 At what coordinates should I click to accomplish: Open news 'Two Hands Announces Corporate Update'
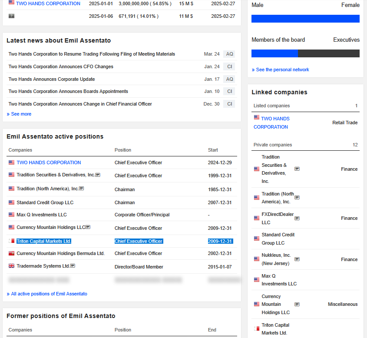[52, 79]
